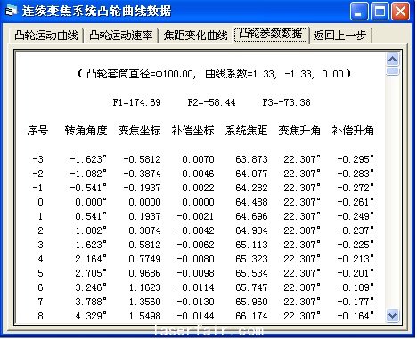Click angle value 3.788°
Viewport: 417px width, 339px height.
(x=91, y=302)
